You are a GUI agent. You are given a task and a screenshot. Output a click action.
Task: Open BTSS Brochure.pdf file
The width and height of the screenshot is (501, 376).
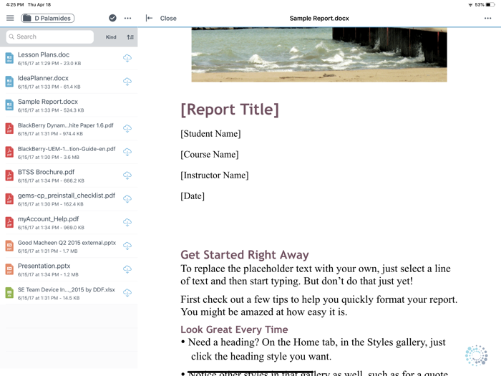point(69,175)
